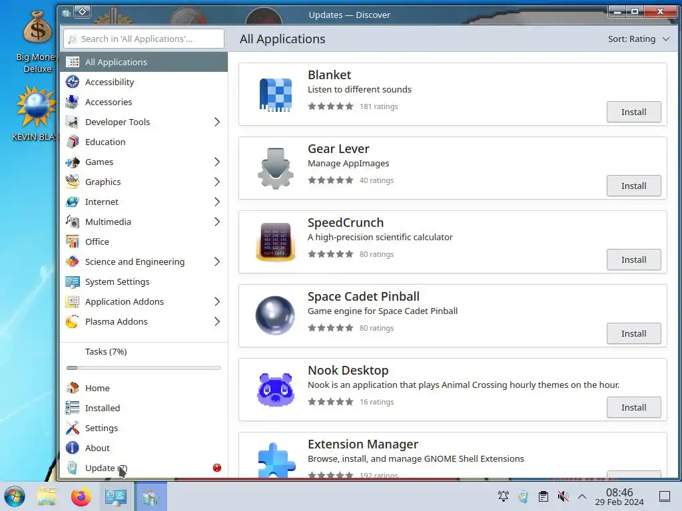Click the Gear Lever app icon
Image resolution: width=682 pixels, height=511 pixels.
pos(275,168)
